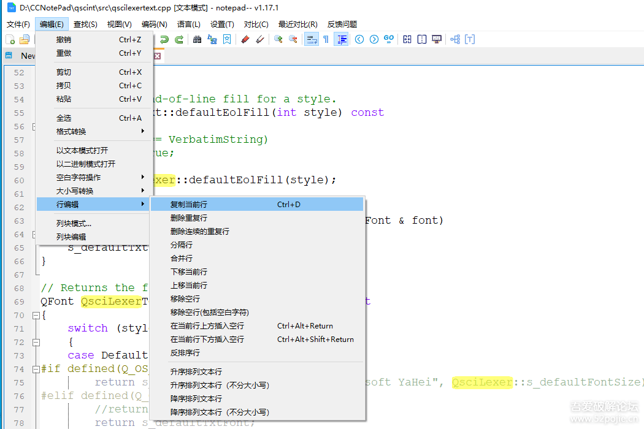
Task: Toggle indent guide display button
Action: (341, 39)
